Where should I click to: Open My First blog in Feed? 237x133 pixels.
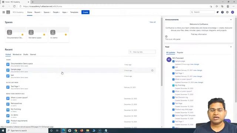180,85
